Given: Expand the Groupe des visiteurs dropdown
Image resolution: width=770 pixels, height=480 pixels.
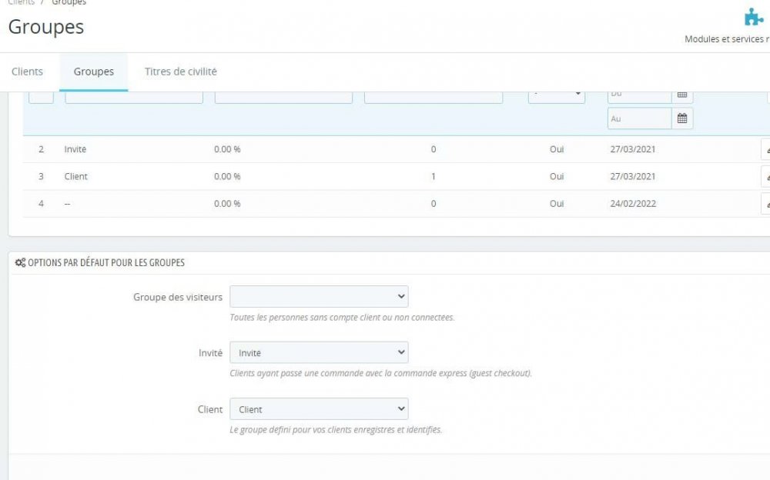Looking at the screenshot, I should click(319, 296).
